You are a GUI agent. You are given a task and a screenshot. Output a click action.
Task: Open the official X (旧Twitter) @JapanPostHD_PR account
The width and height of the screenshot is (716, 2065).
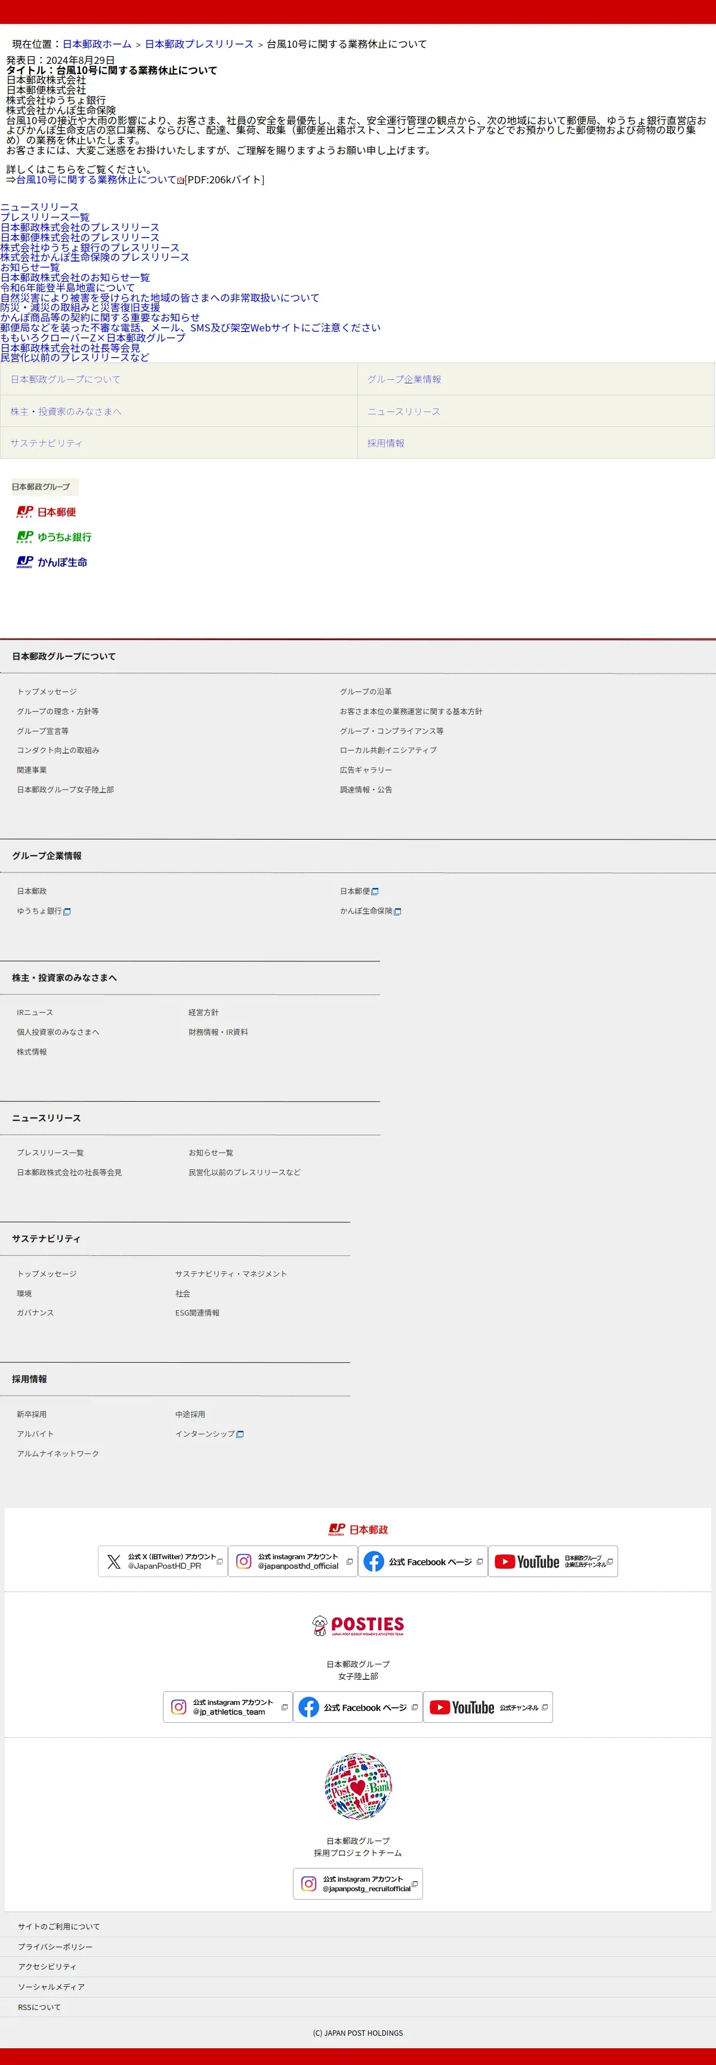162,1561
